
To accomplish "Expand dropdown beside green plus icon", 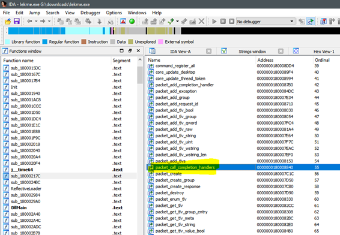I will (177, 21).
